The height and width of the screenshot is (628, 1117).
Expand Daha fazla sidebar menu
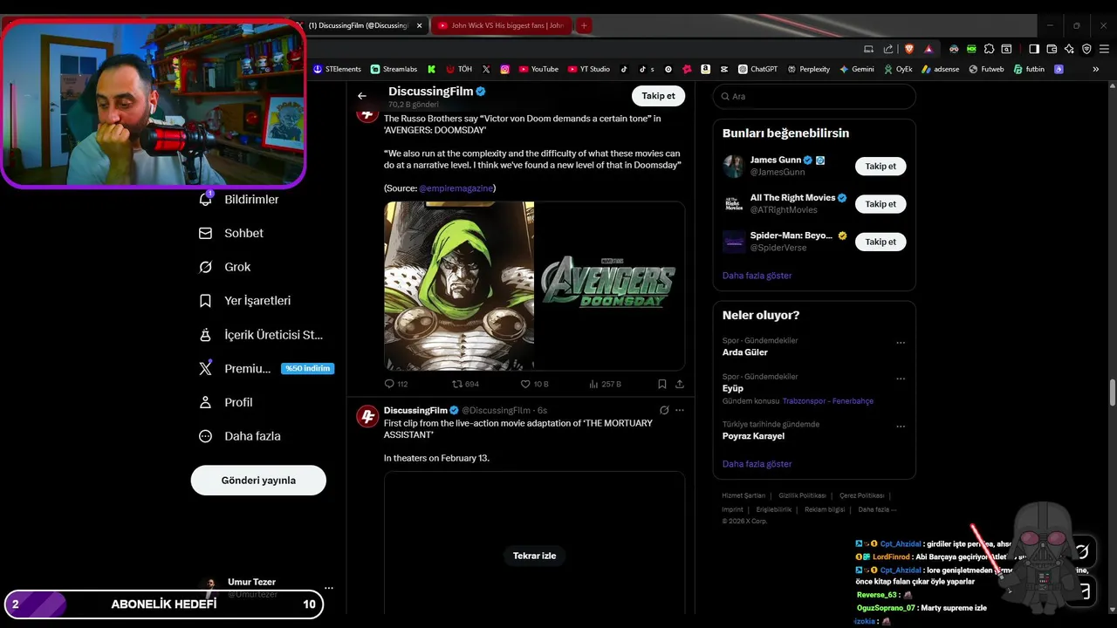pyautogui.click(x=239, y=436)
